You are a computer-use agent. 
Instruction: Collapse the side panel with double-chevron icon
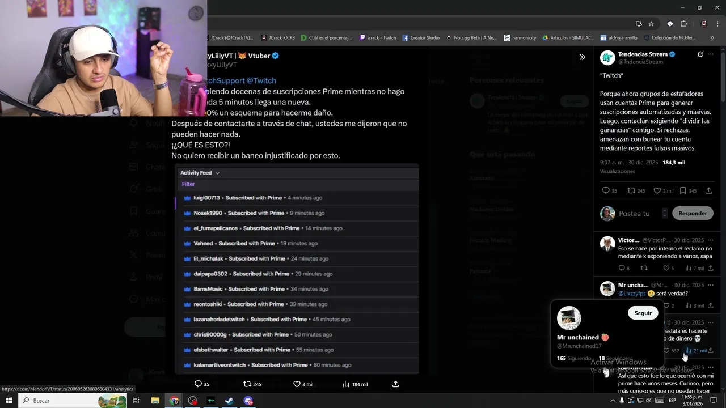point(582,57)
